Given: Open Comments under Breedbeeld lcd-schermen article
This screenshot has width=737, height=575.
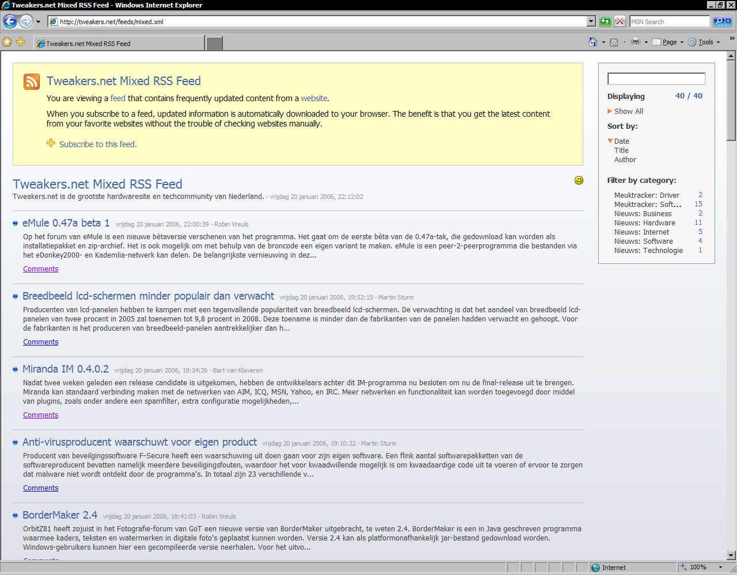Looking at the screenshot, I should (x=40, y=342).
